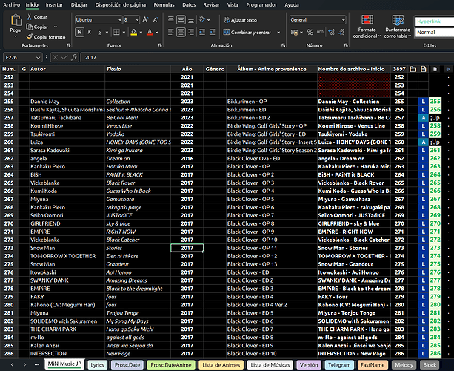Viewport: 454px width, 371px height.
Task: Open the Fórmulas ribbon tab
Action: click(164, 5)
